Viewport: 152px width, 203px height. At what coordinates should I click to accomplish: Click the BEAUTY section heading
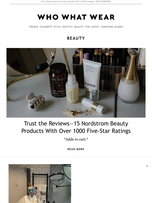(x=76, y=38)
